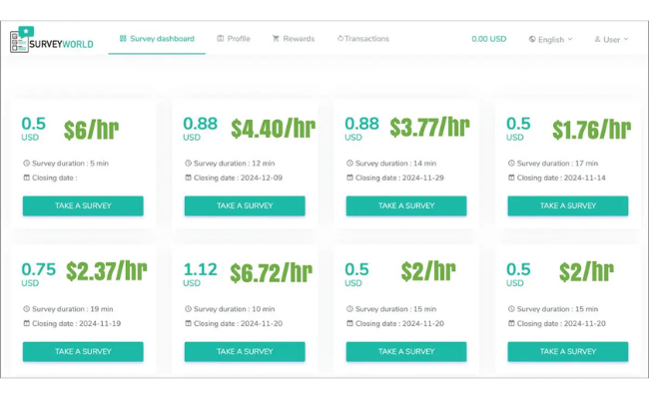The height and width of the screenshot is (399, 649).
Task: Select the $6.72/hr rate label
Action: point(272,273)
